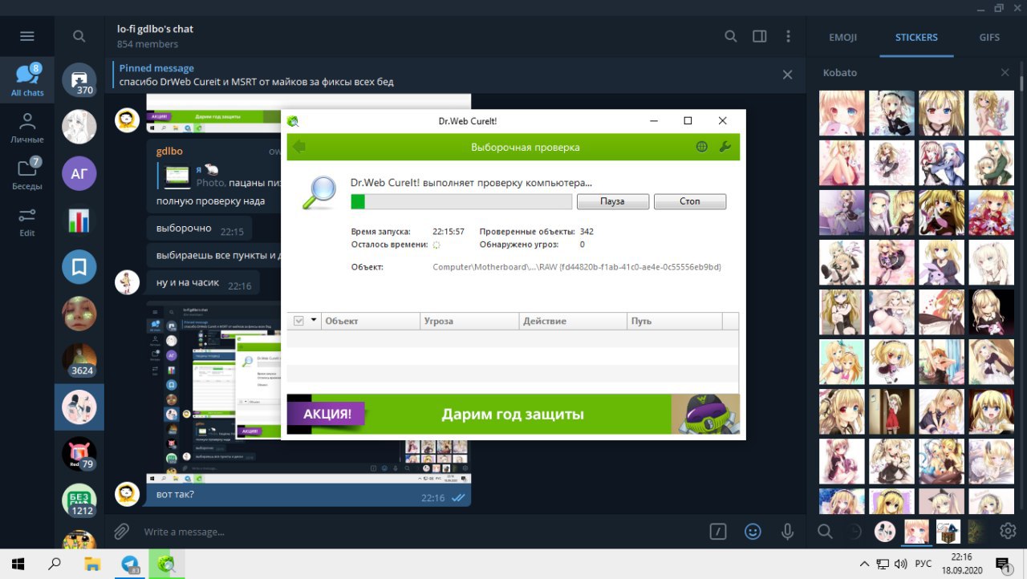Open lo-fi gdlbo's chat title header
Viewport: 1027px width, 579px height.
pos(155,29)
